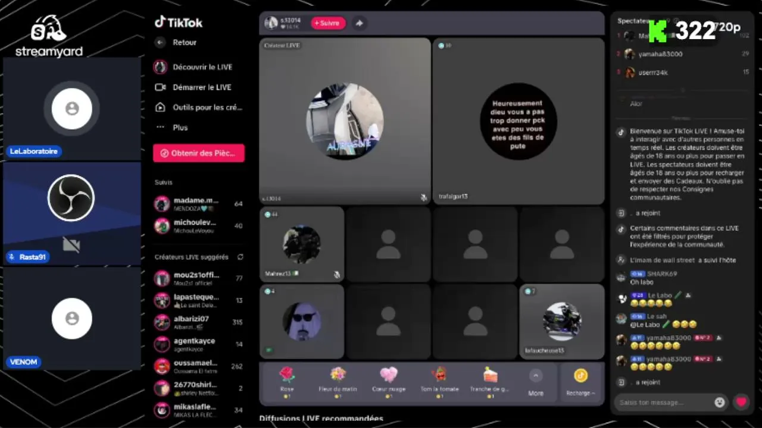Click camera-off icon on Rasta91 tile
The height and width of the screenshot is (428, 762).
tap(71, 244)
